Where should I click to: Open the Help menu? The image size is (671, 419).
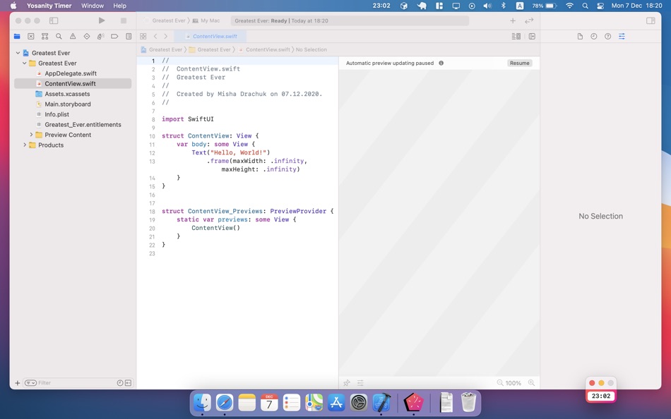[120, 6]
